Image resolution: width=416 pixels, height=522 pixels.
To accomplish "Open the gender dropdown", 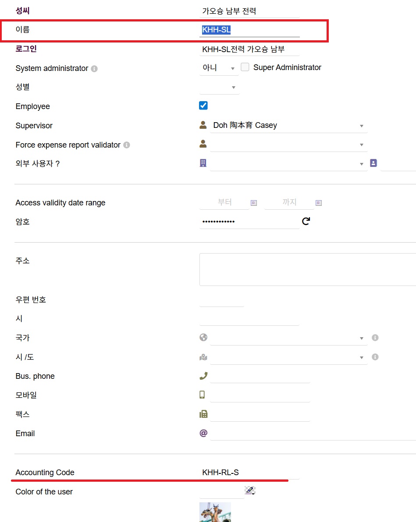I will pos(219,88).
